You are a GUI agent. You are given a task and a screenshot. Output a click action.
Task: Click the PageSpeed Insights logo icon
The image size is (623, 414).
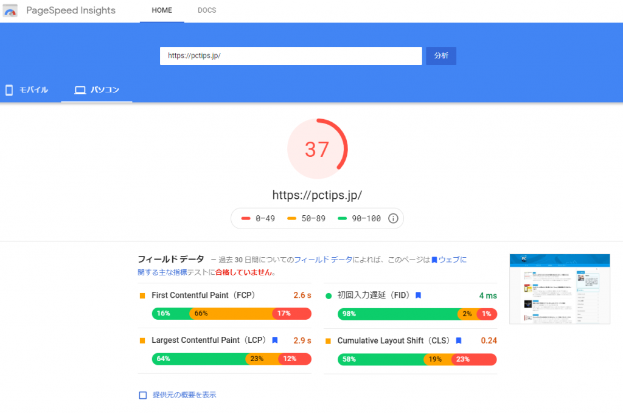pyautogui.click(x=10, y=10)
